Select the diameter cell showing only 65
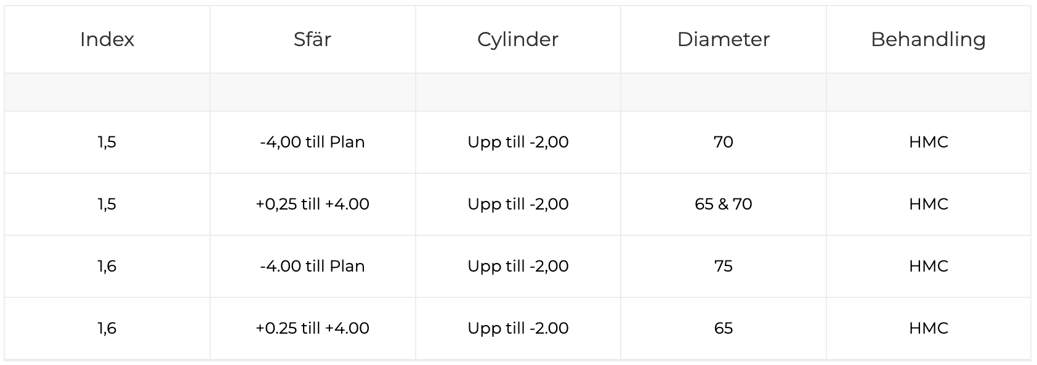Screen dimensions: 1037x365 [723, 328]
